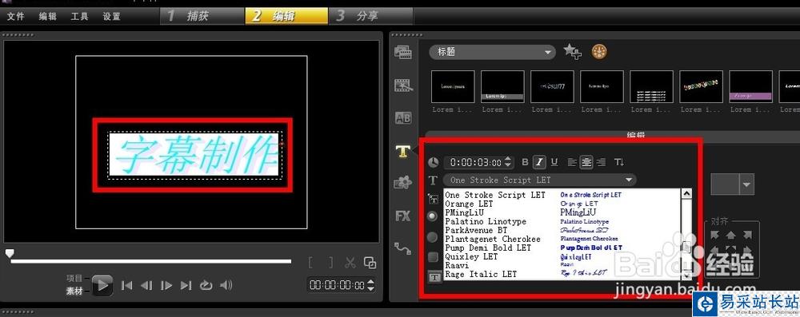The image size is (800, 317).
Task: Jump to end with the End button
Action: [186, 285]
